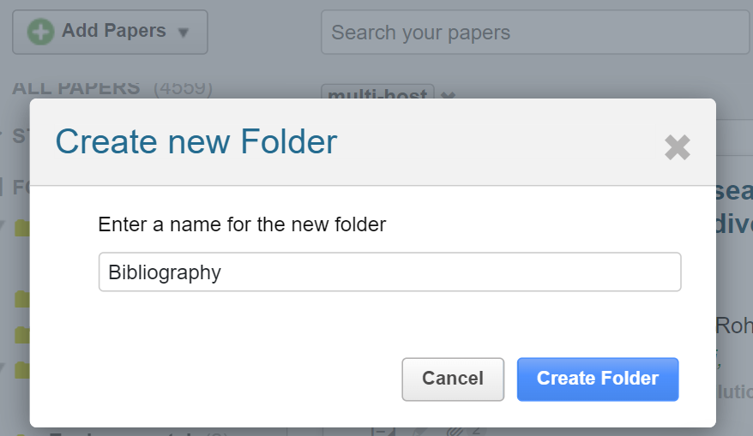Click the second folder icon in the sidebar
753x436 pixels.
22,299
